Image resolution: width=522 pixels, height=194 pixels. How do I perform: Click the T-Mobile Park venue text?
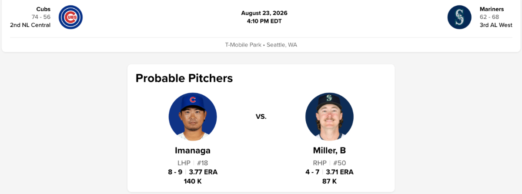tap(243, 45)
